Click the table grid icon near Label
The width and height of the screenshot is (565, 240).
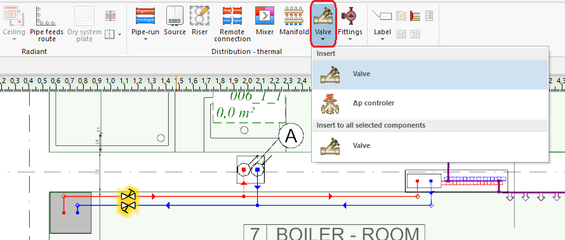pos(415,34)
